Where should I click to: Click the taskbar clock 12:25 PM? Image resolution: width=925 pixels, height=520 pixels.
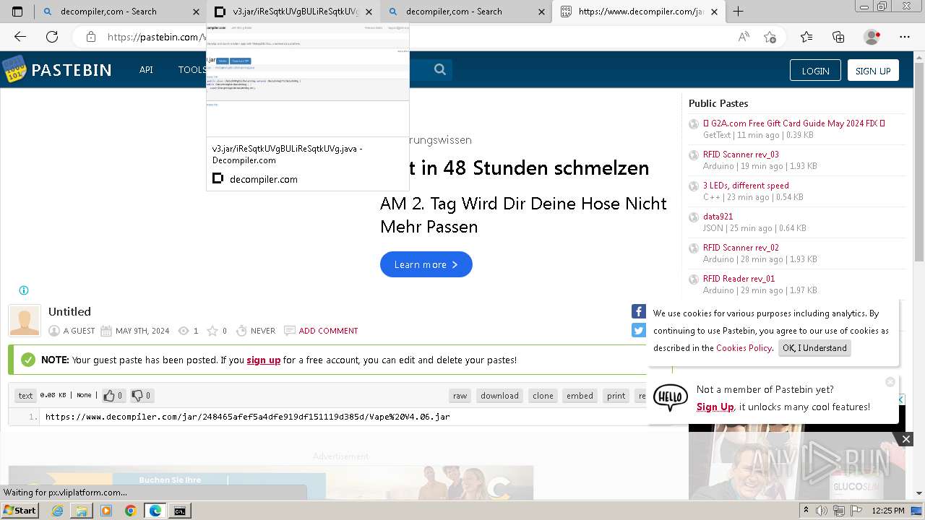887,511
